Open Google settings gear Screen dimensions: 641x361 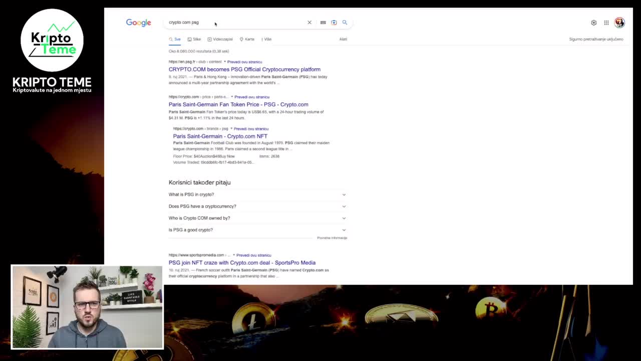(x=594, y=23)
